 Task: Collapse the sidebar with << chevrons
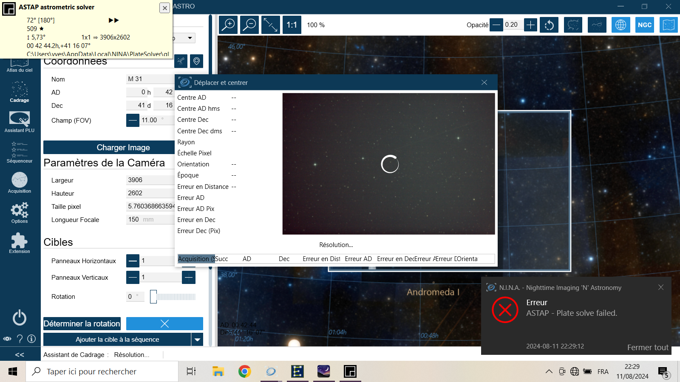coord(20,354)
